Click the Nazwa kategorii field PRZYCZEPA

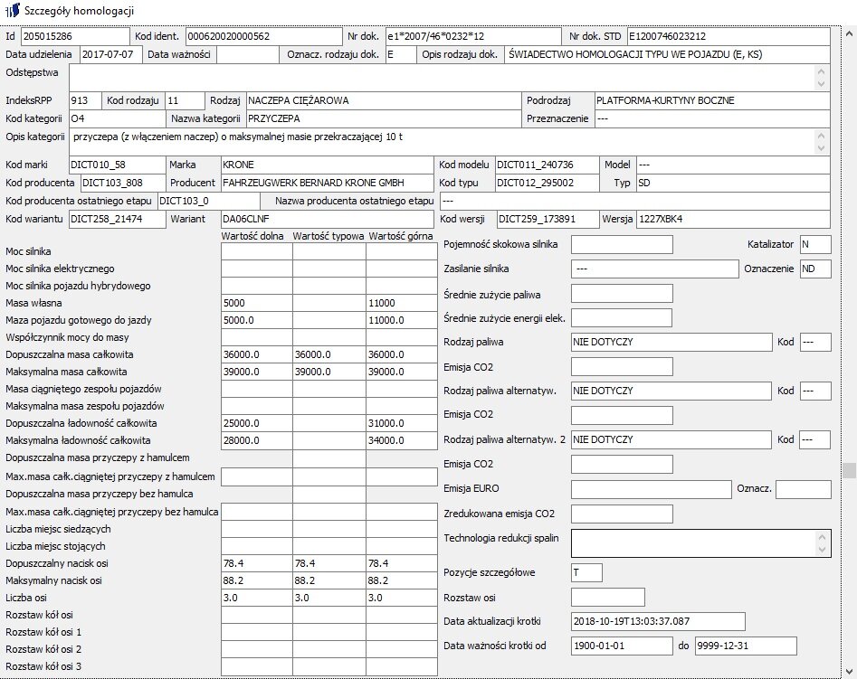[384, 118]
